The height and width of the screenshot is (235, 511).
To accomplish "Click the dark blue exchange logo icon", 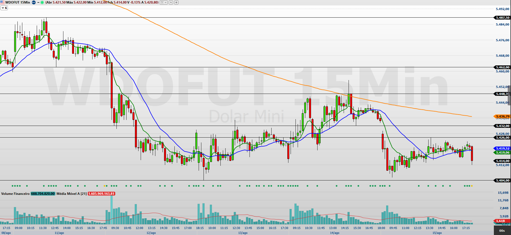I will point(34,2).
